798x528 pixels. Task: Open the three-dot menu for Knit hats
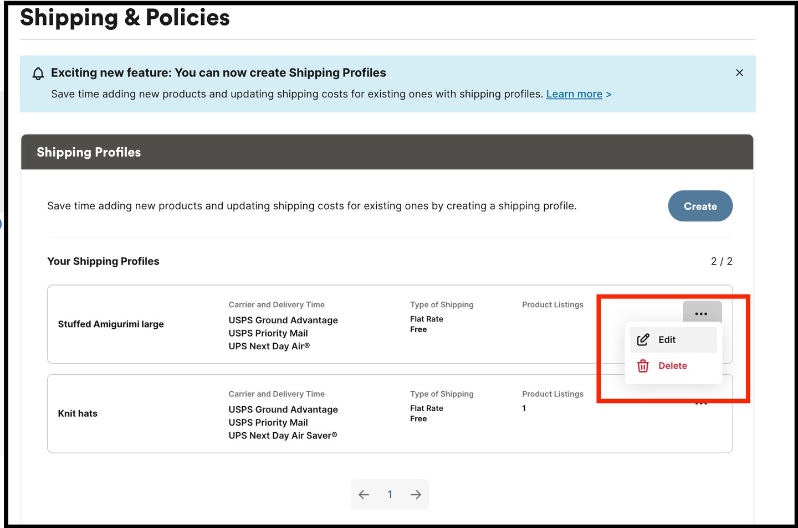[701, 403]
